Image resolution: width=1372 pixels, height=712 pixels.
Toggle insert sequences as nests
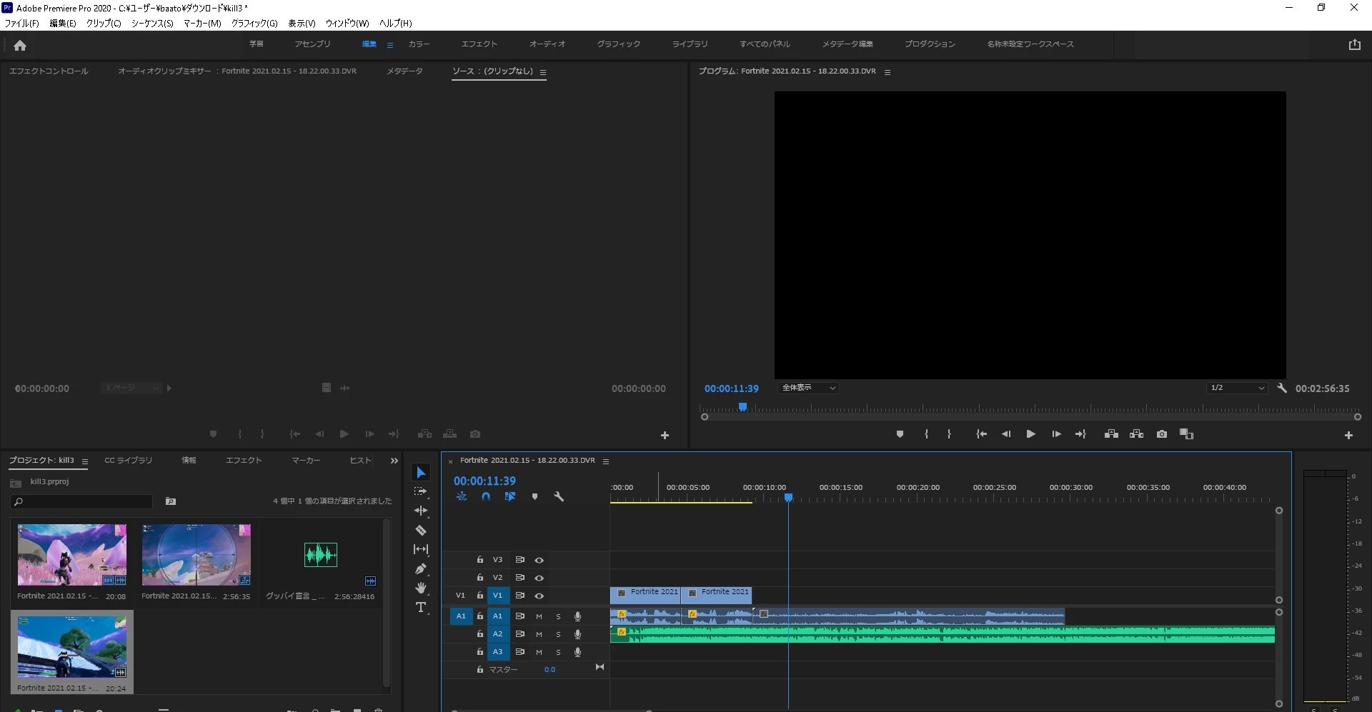pos(462,496)
